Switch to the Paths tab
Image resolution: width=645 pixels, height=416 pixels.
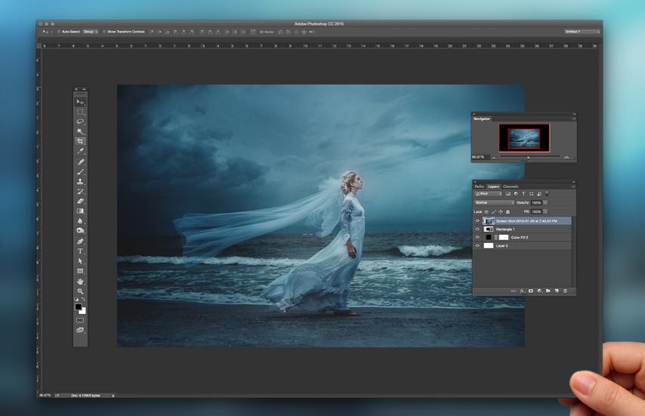point(479,186)
